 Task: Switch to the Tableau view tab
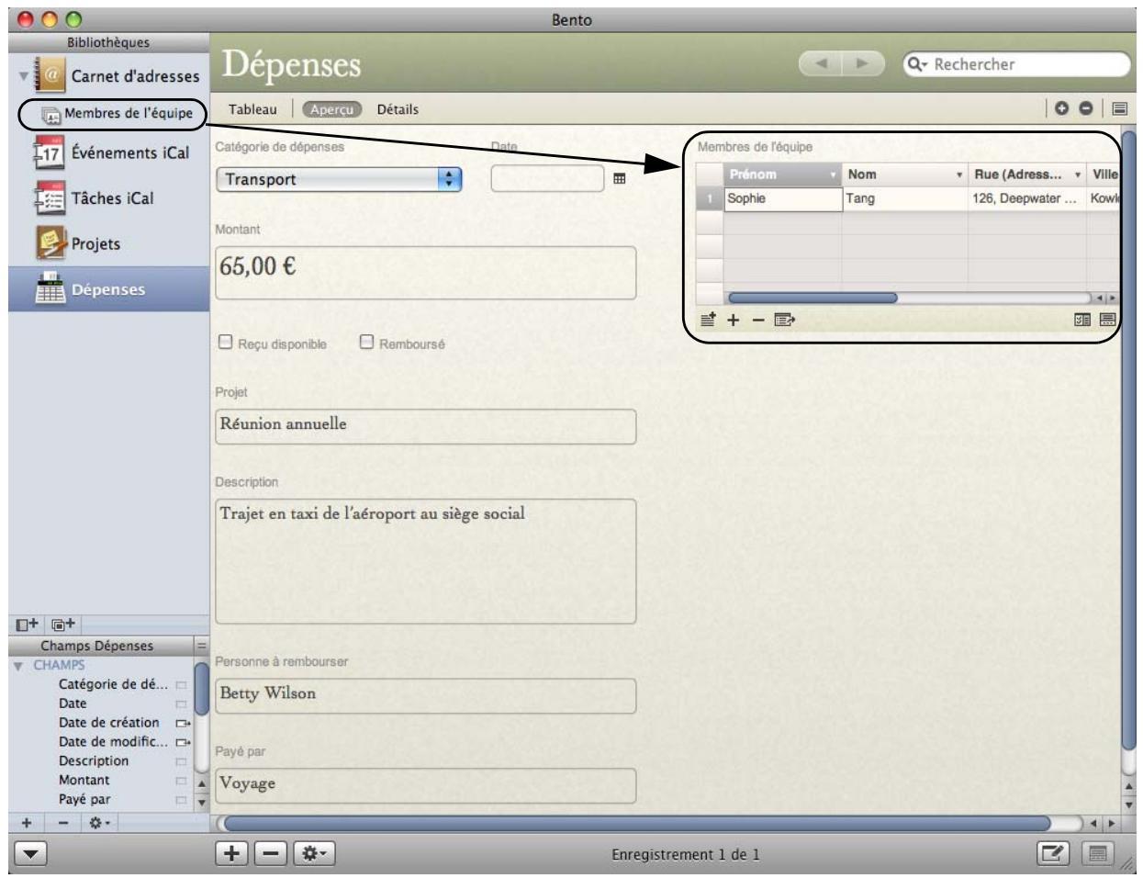click(252, 109)
